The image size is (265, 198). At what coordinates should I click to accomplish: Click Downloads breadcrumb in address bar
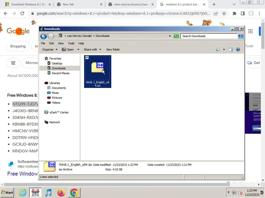coord(102,36)
